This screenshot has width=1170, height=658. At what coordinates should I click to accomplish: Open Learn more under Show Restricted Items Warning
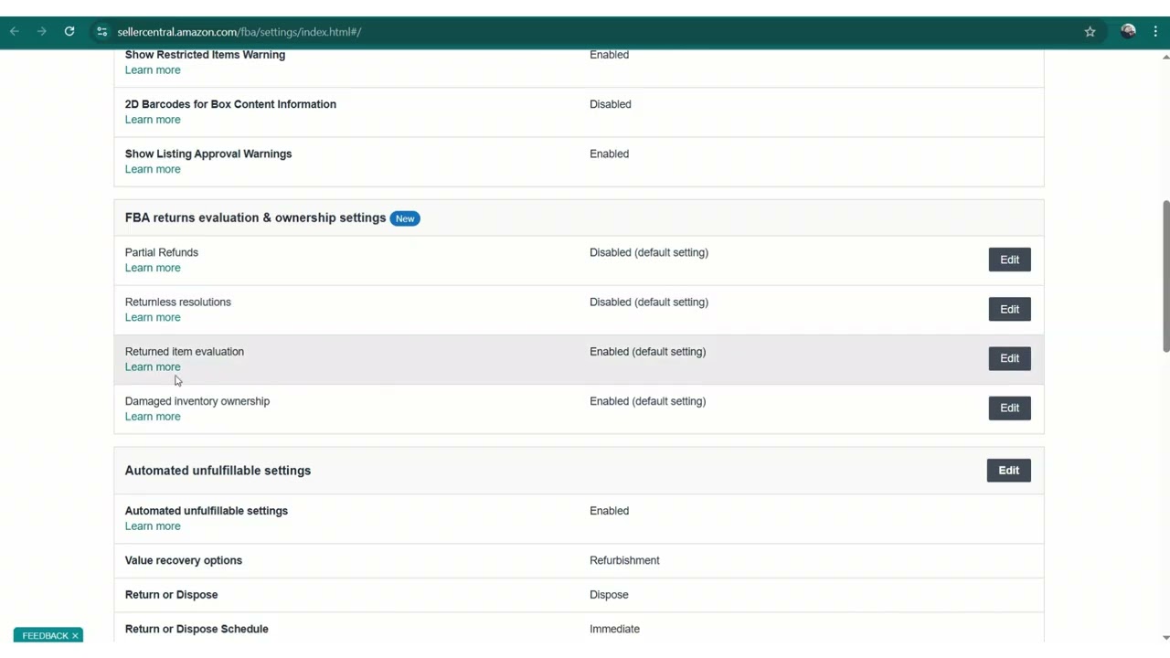(x=153, y=70)
